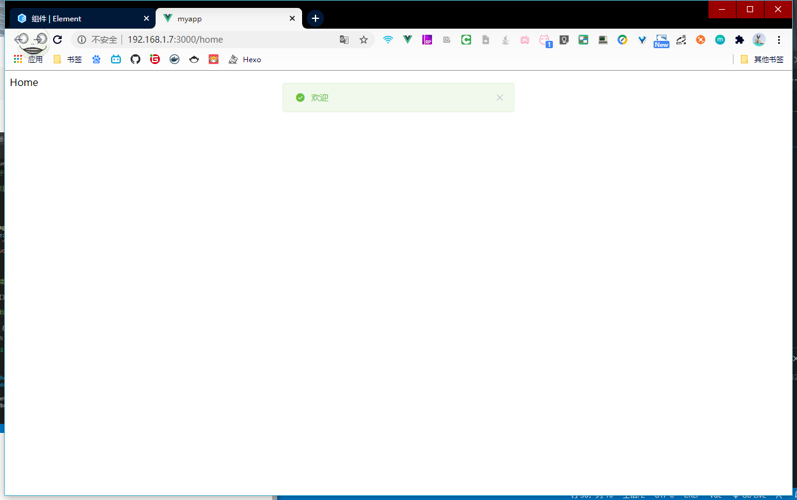Open the user profile avatar
797x500 pixels.
click(x=759, y=40)
